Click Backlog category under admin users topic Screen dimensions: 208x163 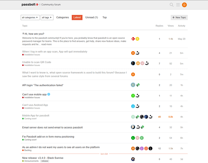(x=27, y=150)
